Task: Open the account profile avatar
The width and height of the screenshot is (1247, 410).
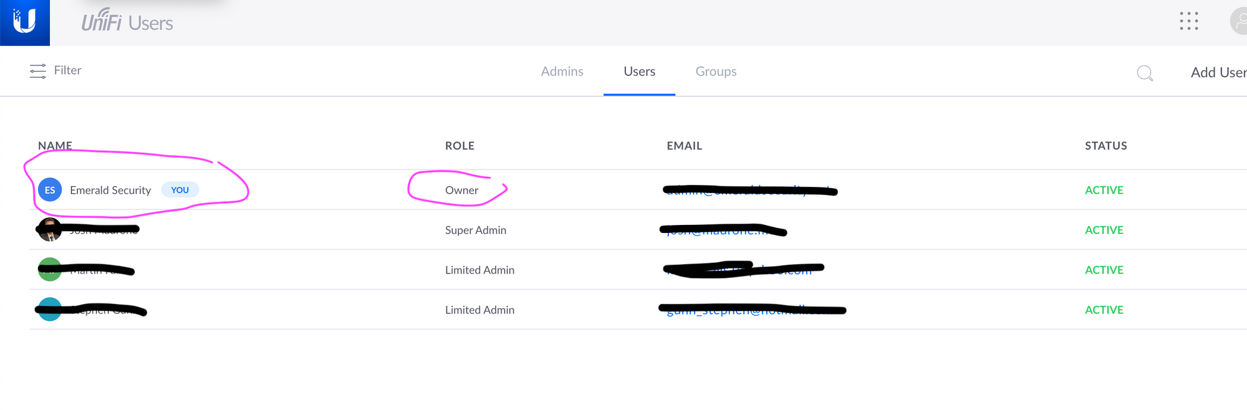Action: coord(1239,21)
